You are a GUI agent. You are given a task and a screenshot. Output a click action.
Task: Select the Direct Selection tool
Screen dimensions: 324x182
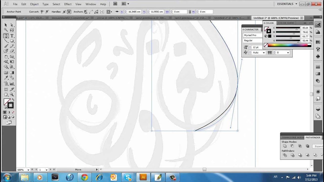(x=12, y=25)
